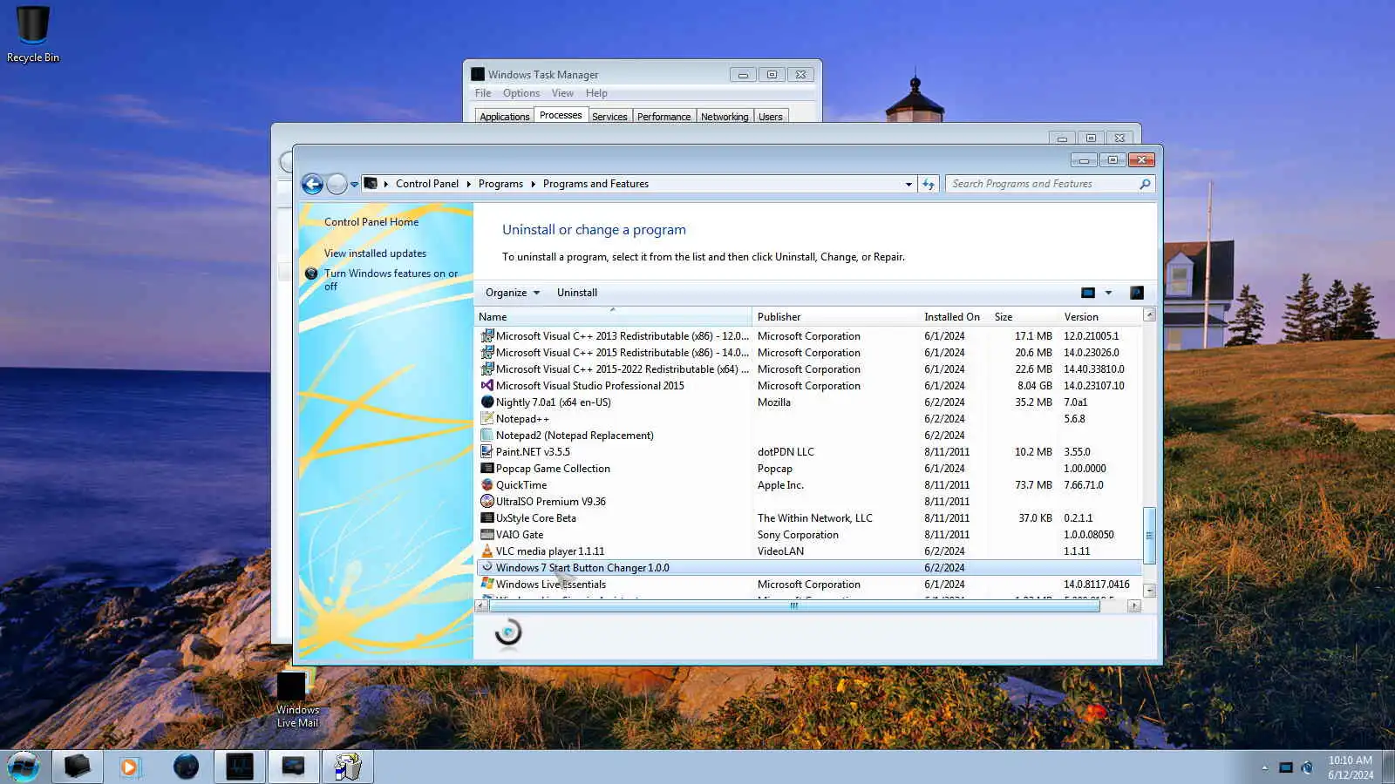Click the vertical scrollbar thumb of program list
This screenshot has height=784, width=1395.
pyautogui.click(x=1149, y=536)
